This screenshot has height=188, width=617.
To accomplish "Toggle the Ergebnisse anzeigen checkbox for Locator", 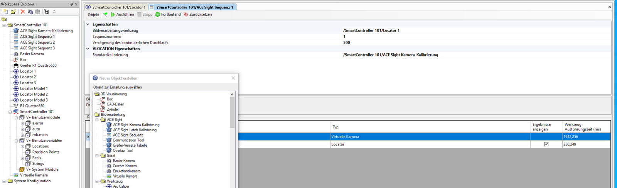I will click(546, 144).
